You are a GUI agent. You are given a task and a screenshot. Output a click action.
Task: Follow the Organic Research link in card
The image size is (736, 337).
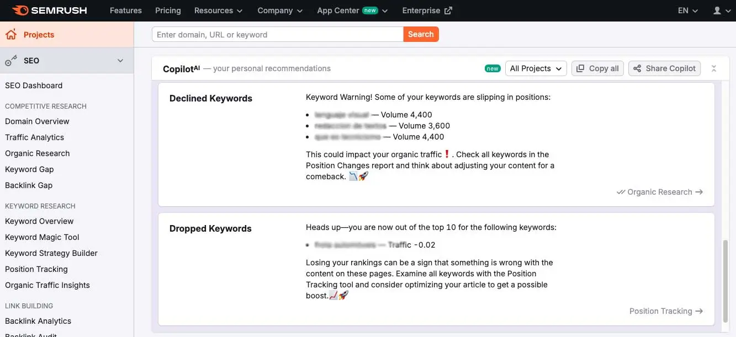pyautogui.click(x=660, y=192)
